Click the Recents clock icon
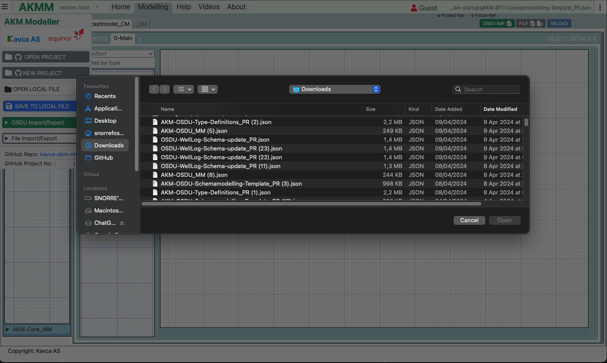607x363 pixels. 88,96
